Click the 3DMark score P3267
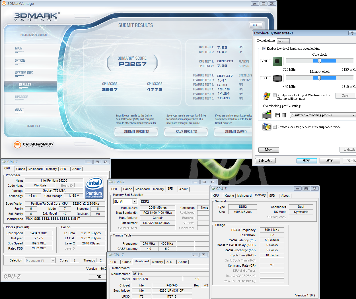Image resolution: width=356 pixels, height=299 pixels. click(x=133, y=64)
